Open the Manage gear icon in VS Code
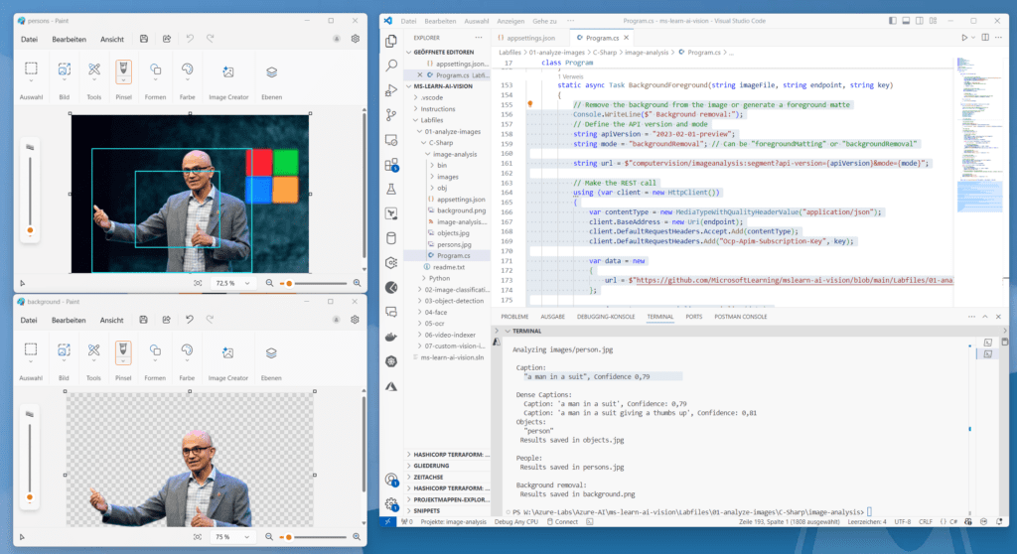Image resolution: width=1017 pixels, height=554 pixels. point(391,504)
